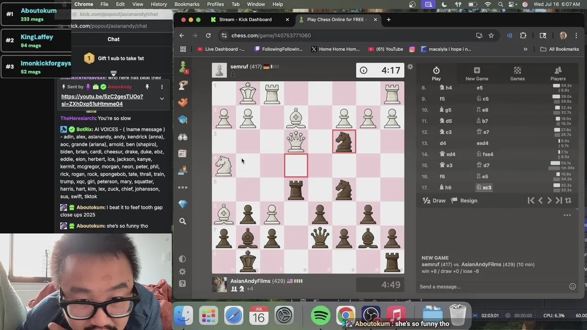Screen dimensions: 587x330
Task: Select Stream - Kick Dashboard browser tab
Action: [245, 20]
